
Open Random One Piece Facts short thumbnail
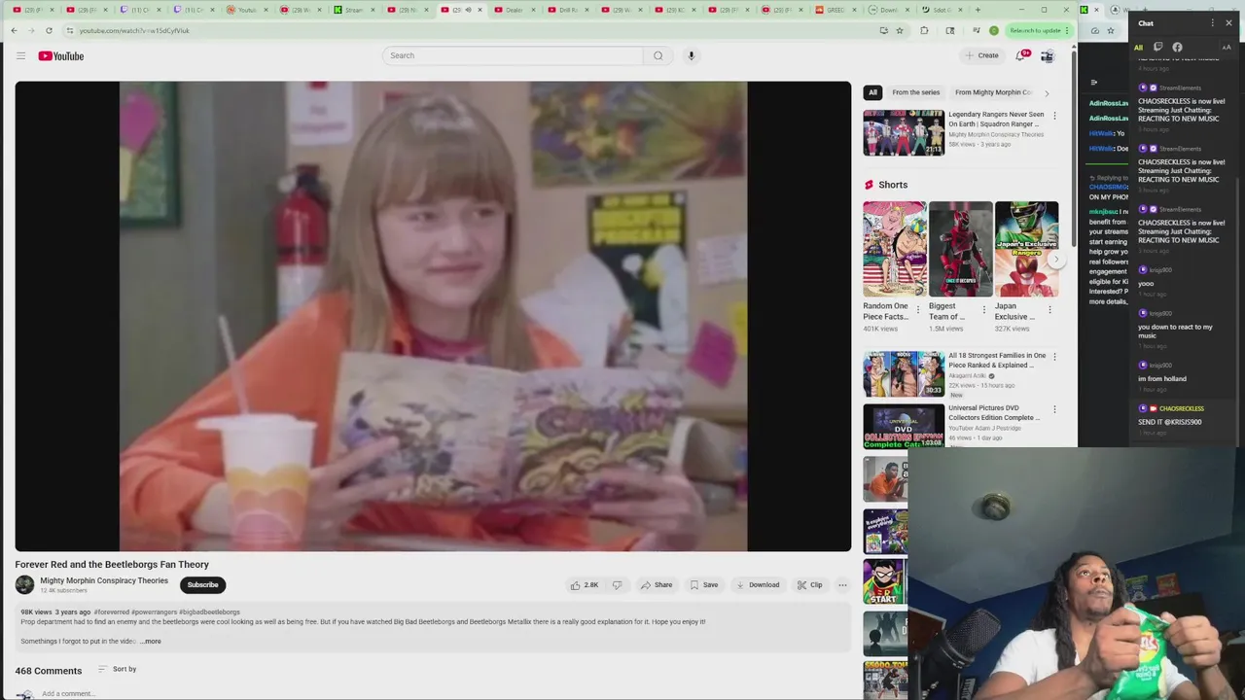(894, 249)
